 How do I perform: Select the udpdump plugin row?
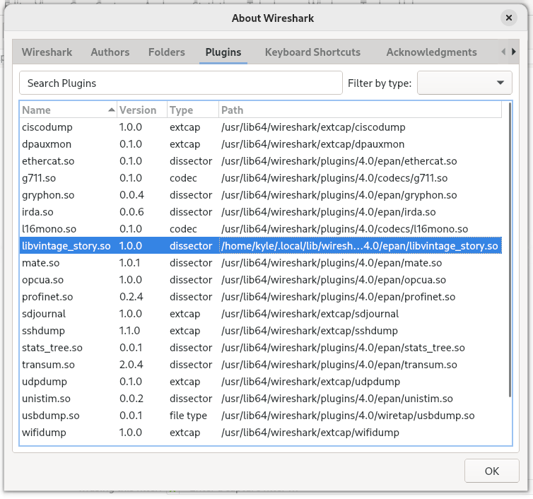pyautogui.click(x=261, y=382)
